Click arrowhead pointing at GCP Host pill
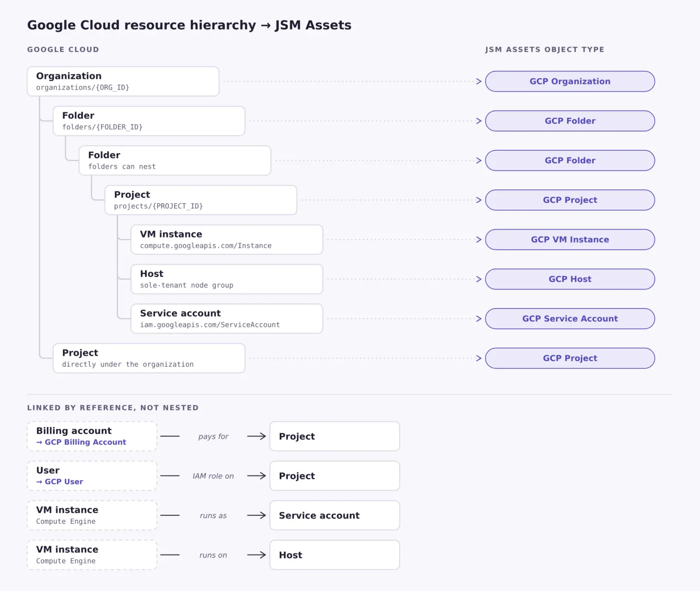The width and height of the screenshot is (700, 591). click(x=479, y=279)
